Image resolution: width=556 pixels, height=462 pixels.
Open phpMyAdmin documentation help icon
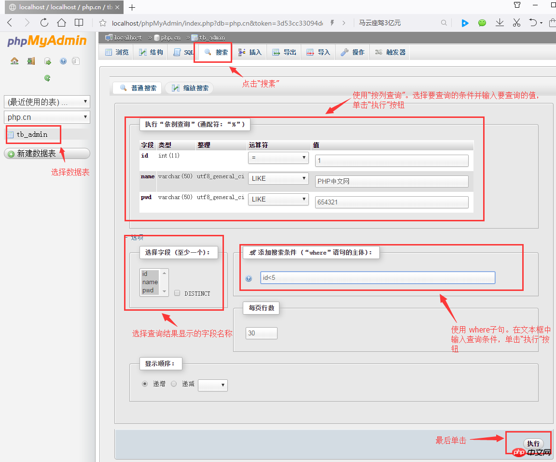63,61
